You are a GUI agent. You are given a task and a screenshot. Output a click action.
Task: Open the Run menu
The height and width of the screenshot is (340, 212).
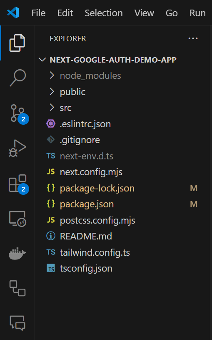tap(197, 13)
